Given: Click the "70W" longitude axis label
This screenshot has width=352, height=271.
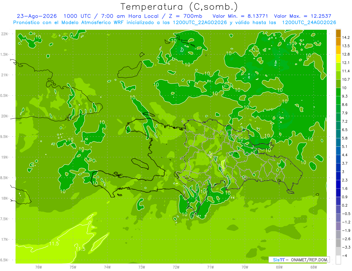Looking at the screenshot, I should coord(245,267).
